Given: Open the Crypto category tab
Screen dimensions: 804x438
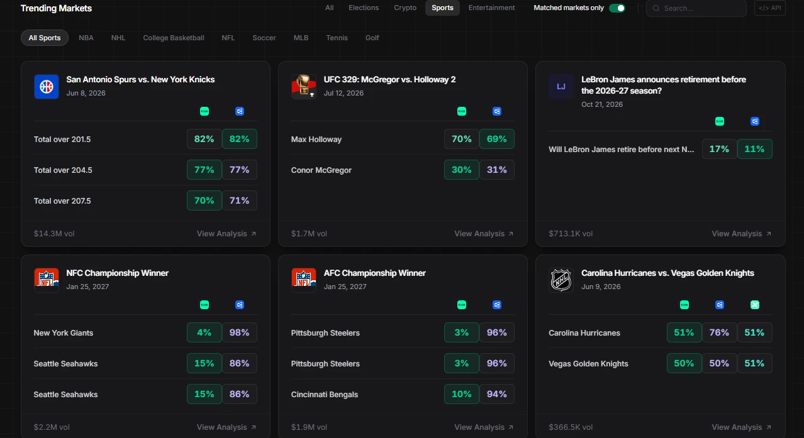Looking at the screenshot, I should 405,8.
